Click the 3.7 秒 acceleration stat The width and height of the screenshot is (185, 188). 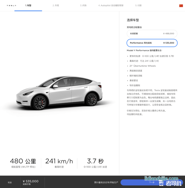coord(95,163)
